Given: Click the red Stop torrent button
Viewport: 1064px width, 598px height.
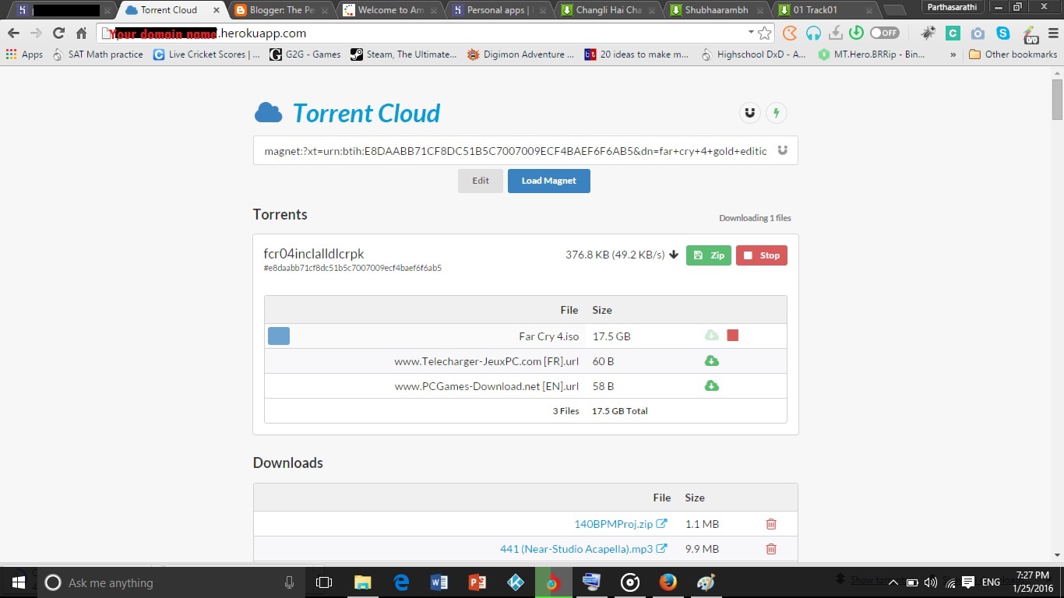Looking at the screenshot, I should tap(762, 255).
